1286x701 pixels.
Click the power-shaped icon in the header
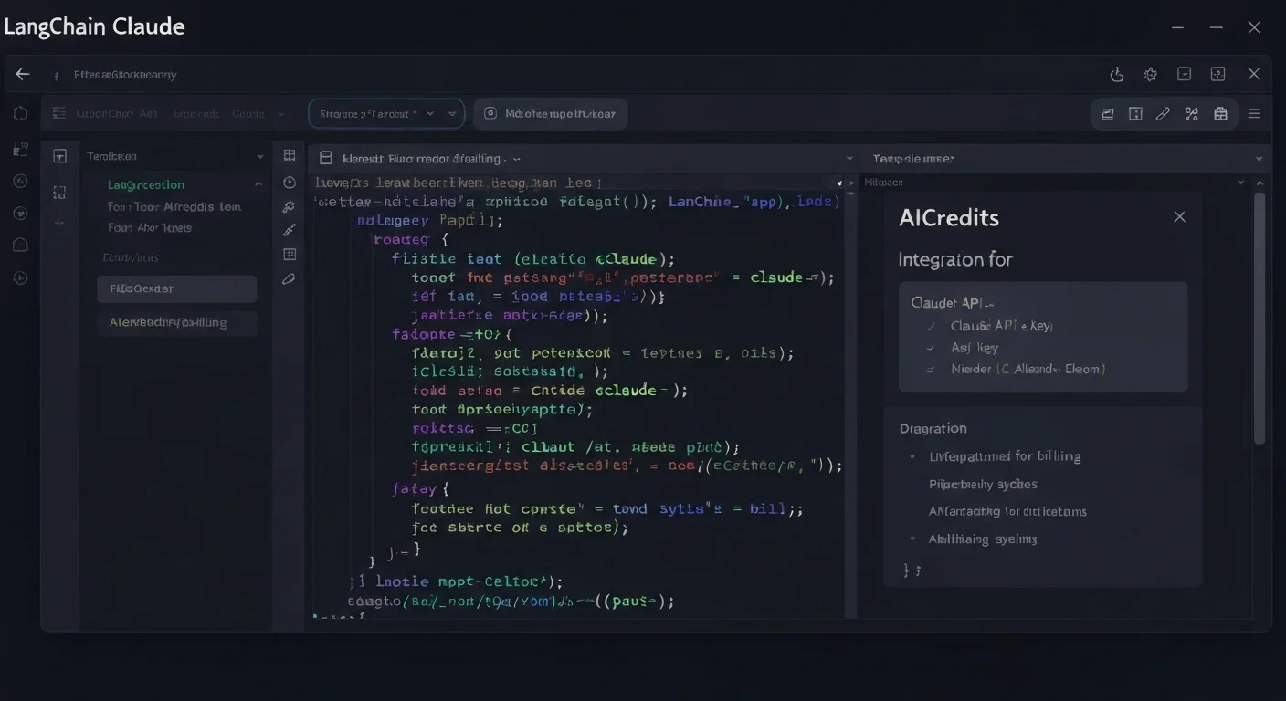click(x=1116, y=75)
